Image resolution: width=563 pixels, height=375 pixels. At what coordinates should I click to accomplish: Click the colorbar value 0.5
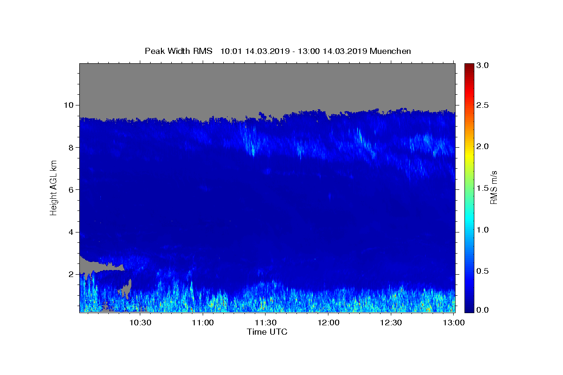(483, 271)
